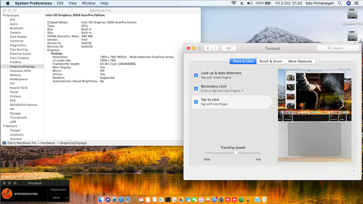This screenshot has height=204, width=363.
Task: Launch Siri from the Dock
Action: [108, 199]
